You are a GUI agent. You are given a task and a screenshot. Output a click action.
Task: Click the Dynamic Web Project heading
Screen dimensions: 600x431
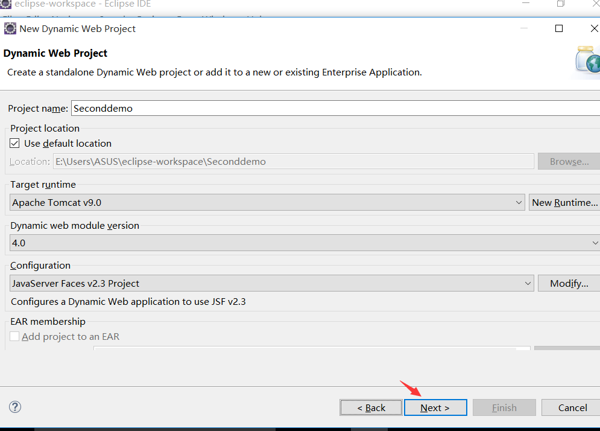[55, 53]
